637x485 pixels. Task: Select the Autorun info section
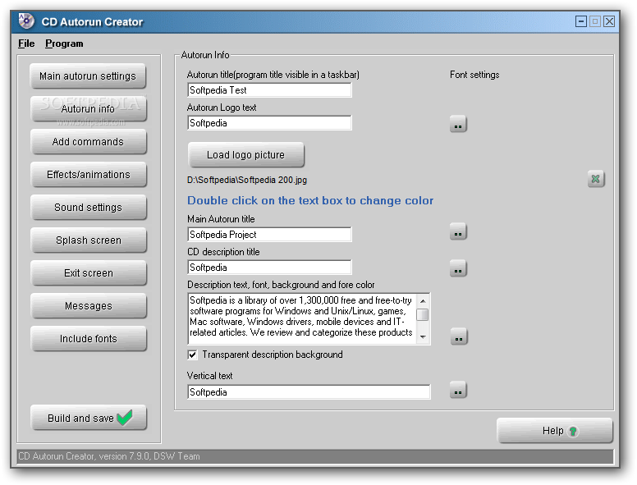88,109
